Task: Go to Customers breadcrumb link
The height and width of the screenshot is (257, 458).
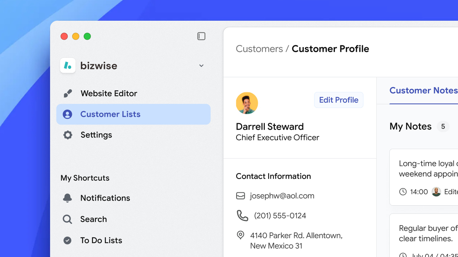Action: (x=259, y=49)
